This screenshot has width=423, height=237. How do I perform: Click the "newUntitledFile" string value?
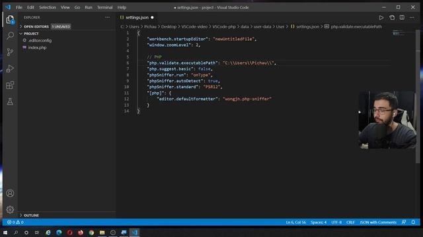233,39
